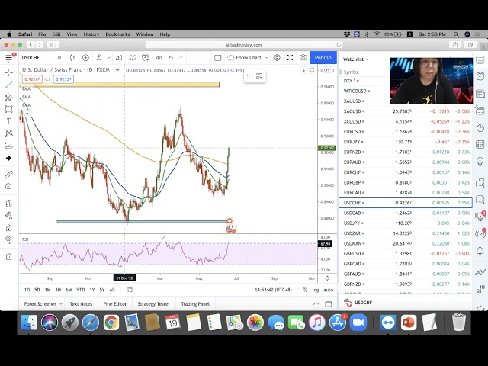
Task: Select the trend line drawing tool
Action: tap(9, 85)
